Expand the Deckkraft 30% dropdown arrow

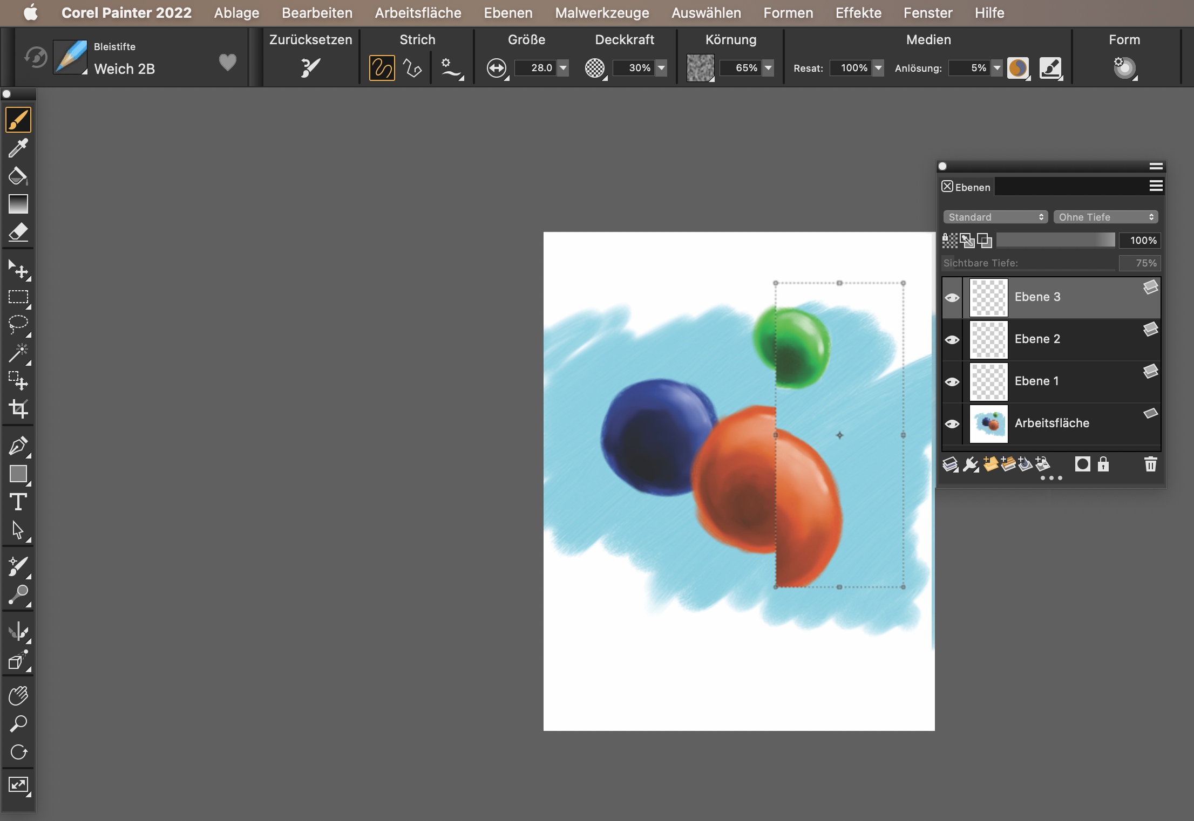point(661,68)
